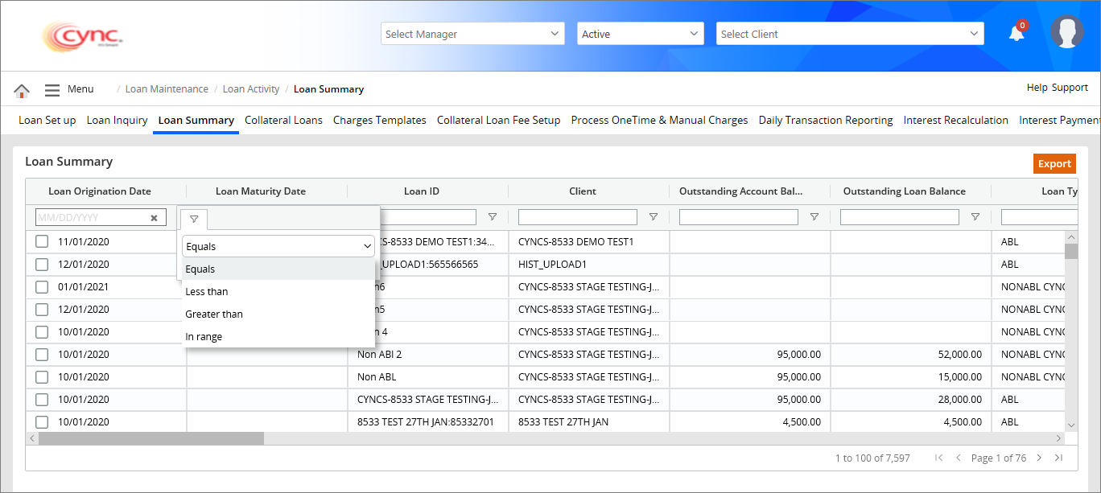Switch to the Loan Inquiry tab
This screenshot has height=493, width=1101.
point(117,121)
